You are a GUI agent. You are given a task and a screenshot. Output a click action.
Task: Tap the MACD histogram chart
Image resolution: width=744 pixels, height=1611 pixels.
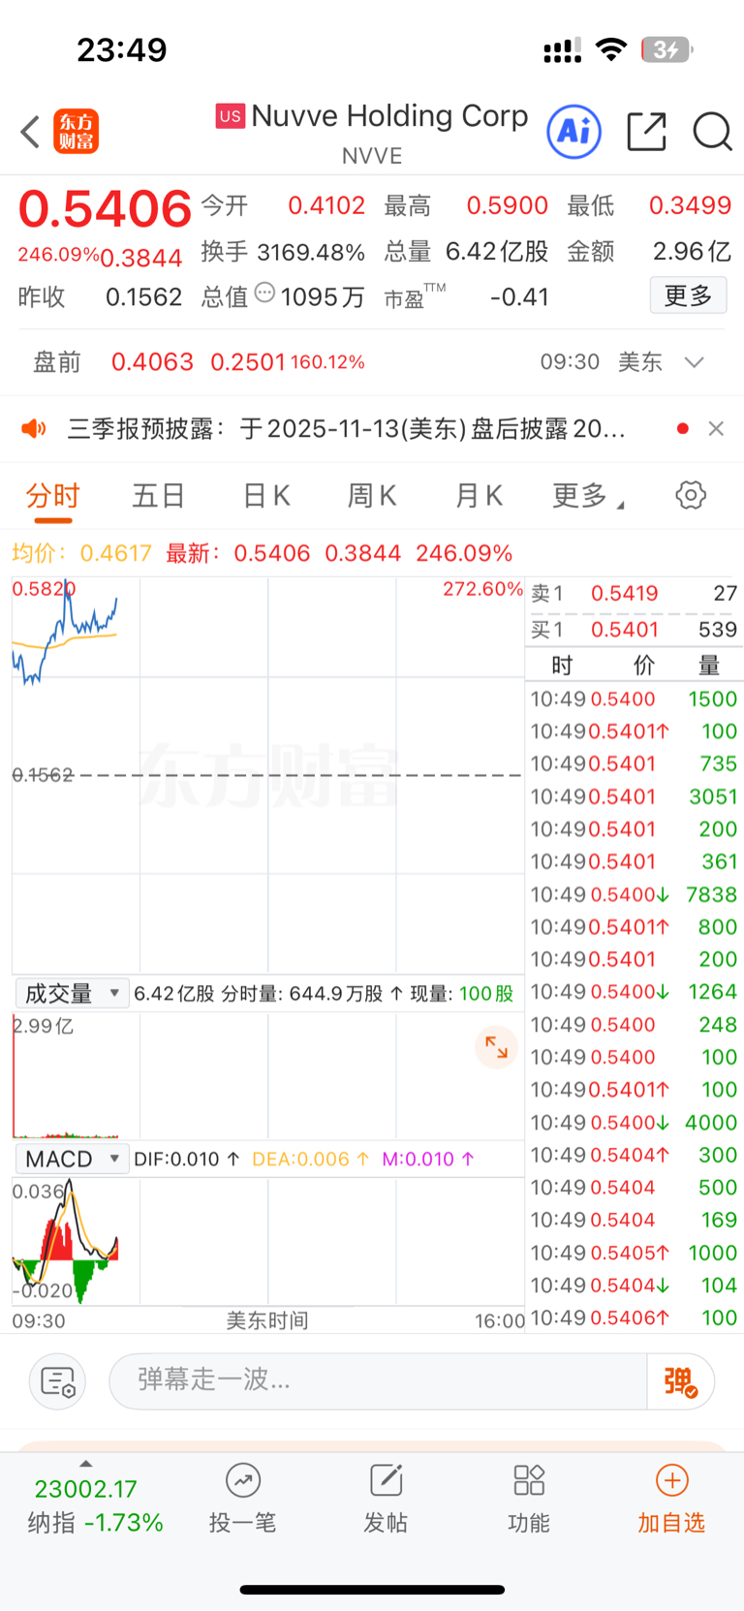(267, 1241)
